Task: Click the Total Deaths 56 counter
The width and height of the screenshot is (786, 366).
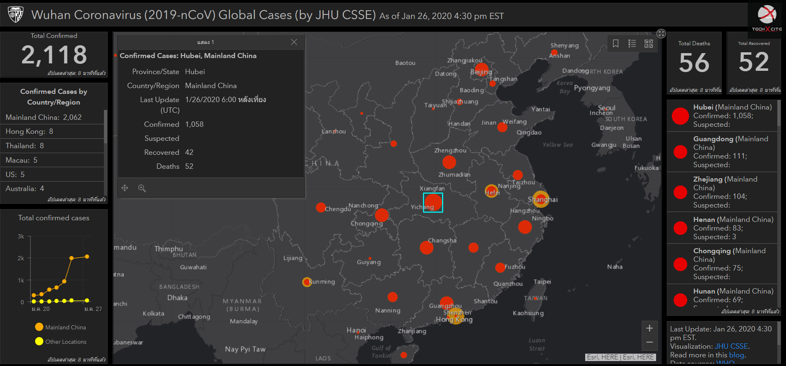Action: click(694, 63)
